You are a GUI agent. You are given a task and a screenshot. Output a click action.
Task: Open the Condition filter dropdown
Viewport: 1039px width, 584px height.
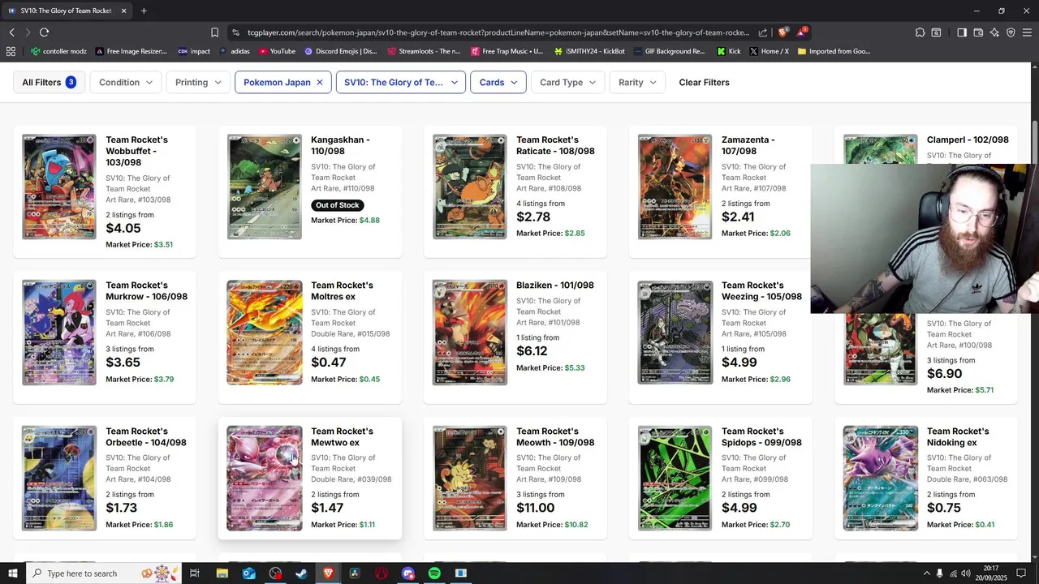(126, 83)
